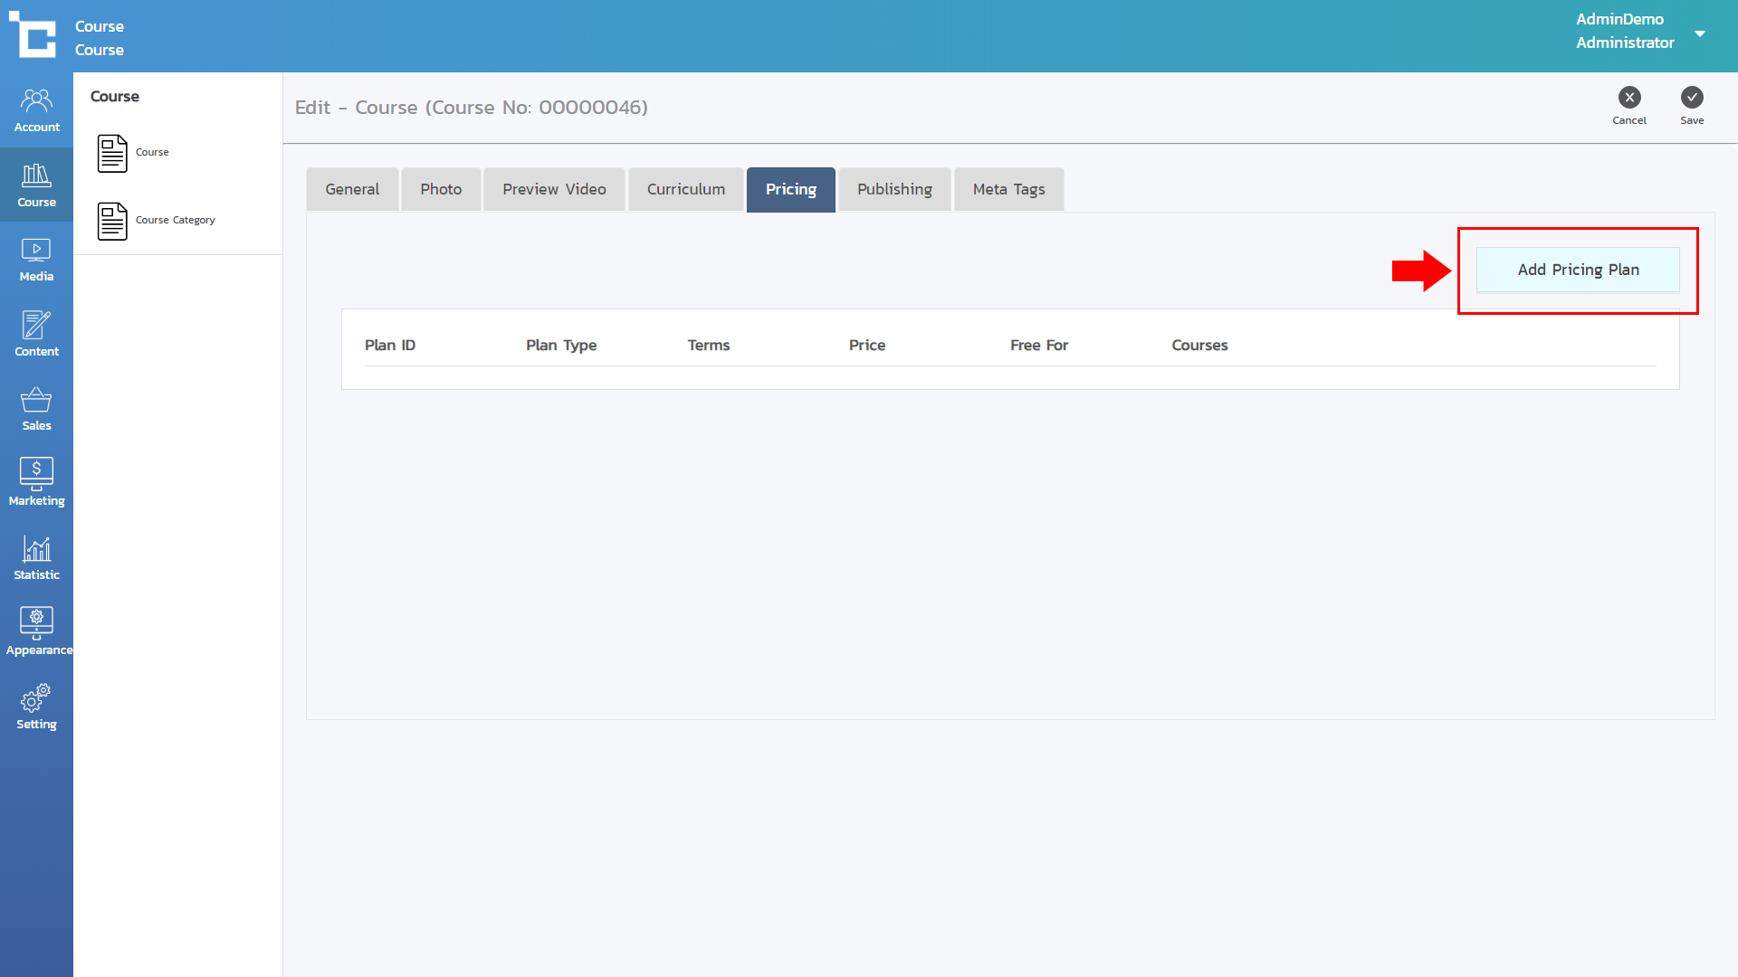Open the Account section in sidebar

point(36,109)
